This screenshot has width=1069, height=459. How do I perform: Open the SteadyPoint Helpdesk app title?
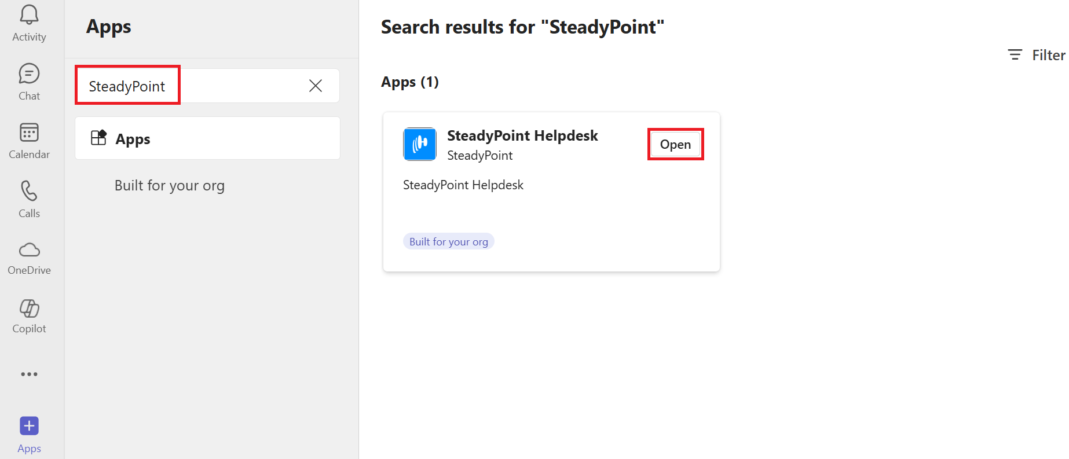click(x=522, y=135)
